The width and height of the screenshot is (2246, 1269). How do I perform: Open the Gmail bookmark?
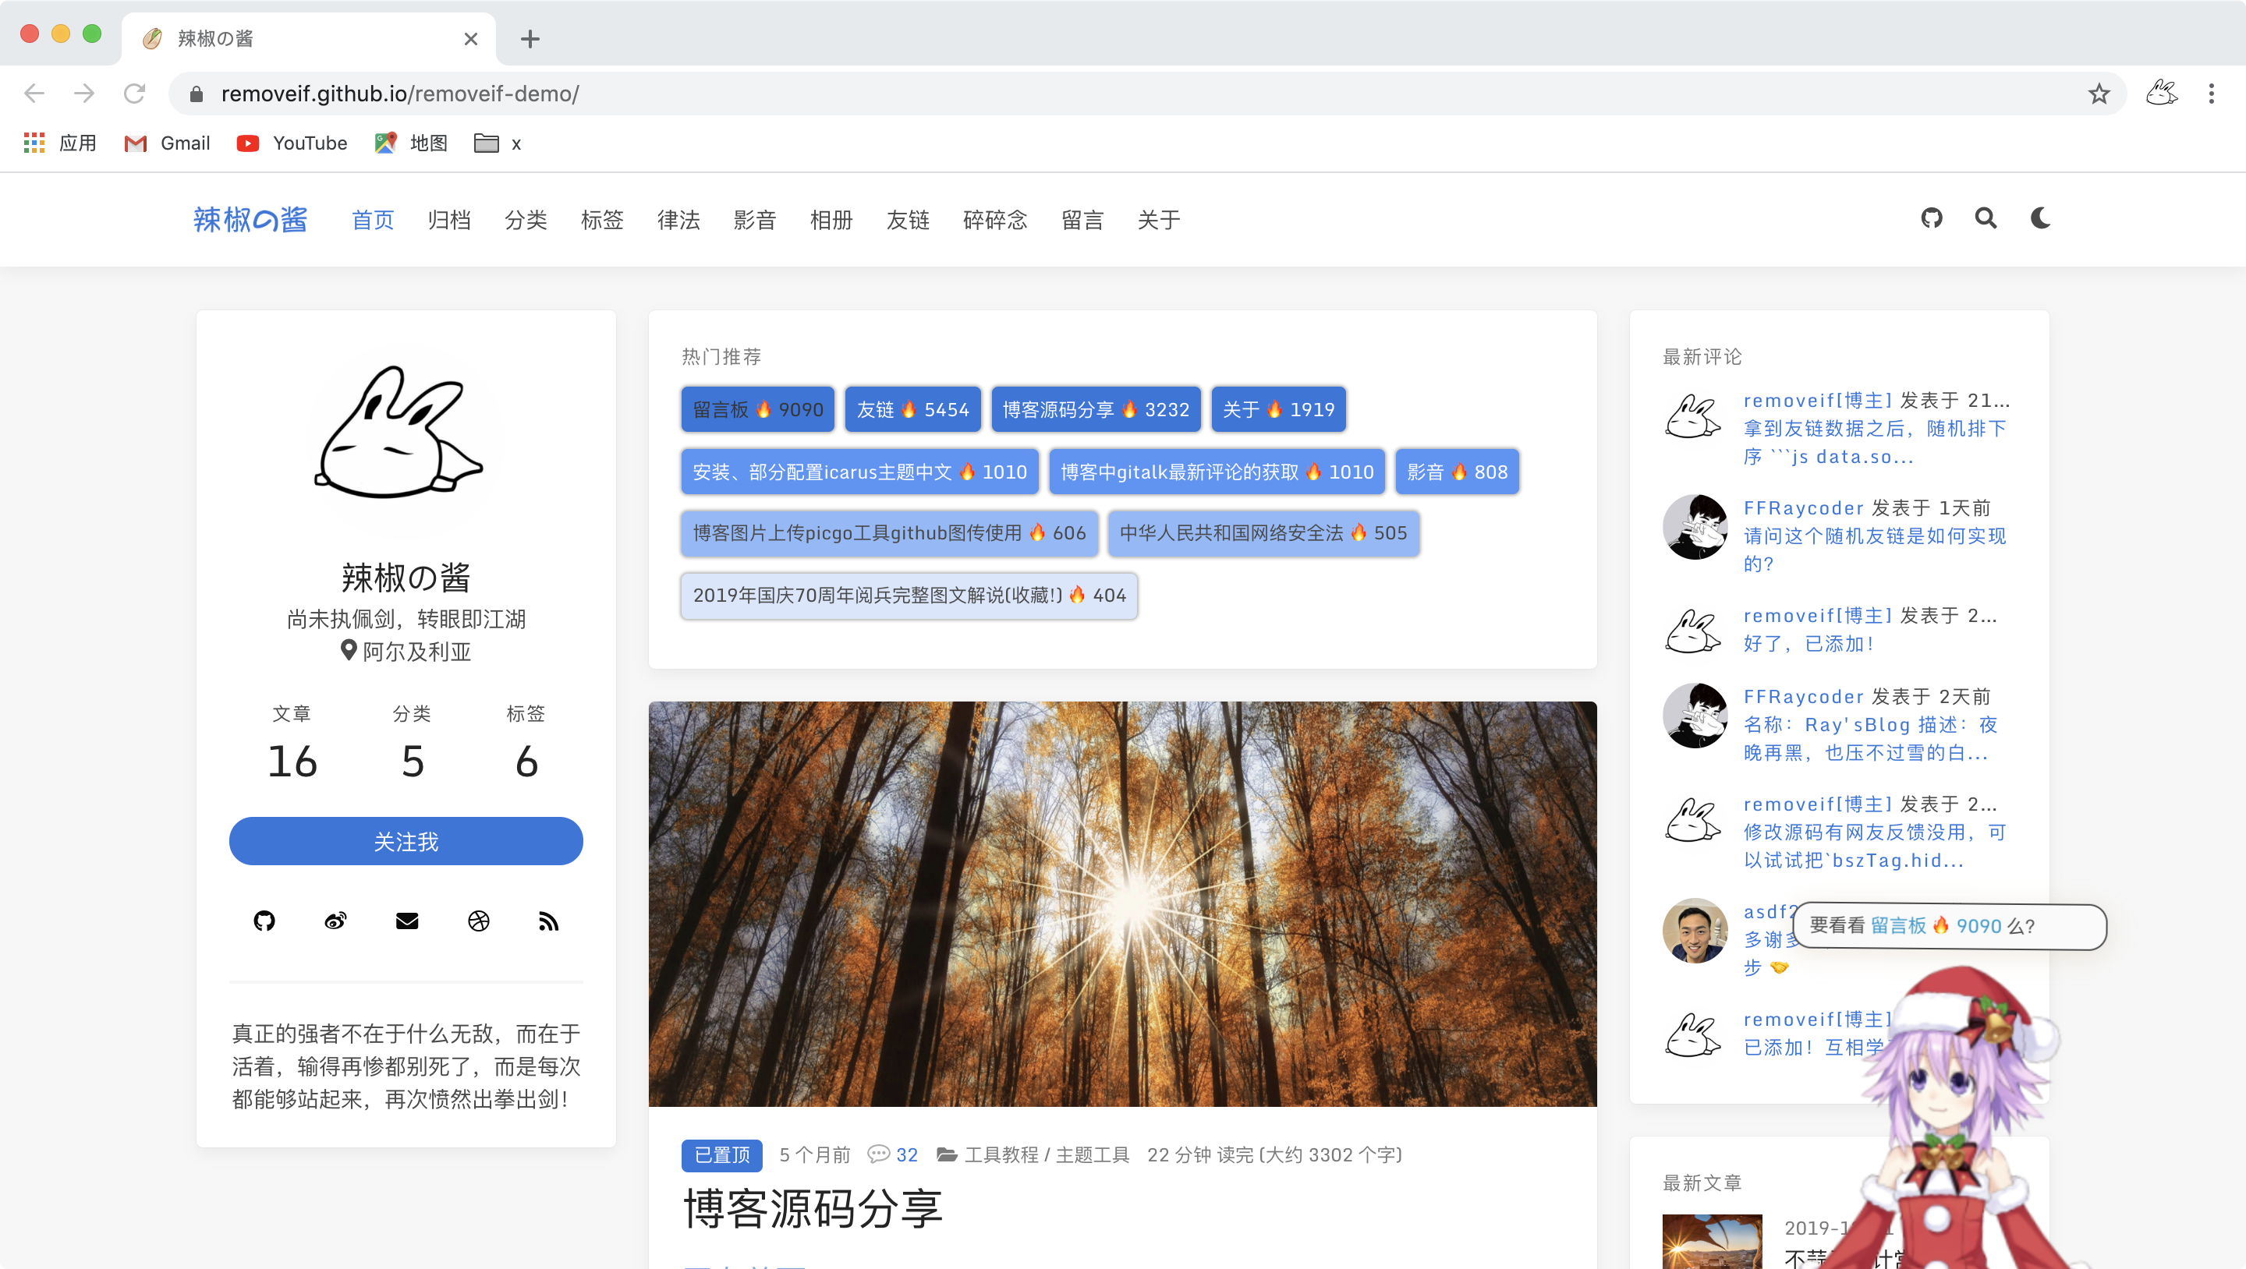coord(168,143)
